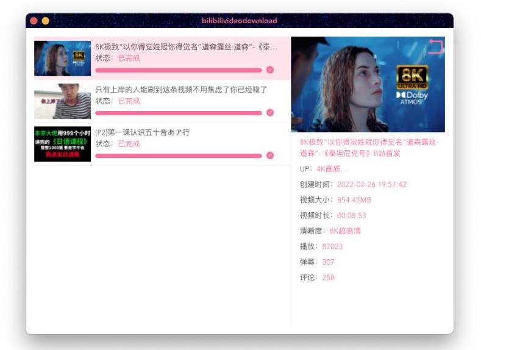Image resolution: width=517 pixels, height=350 pixels.
Task: Open the pink video title link in details panel
Action: point(368,148)
